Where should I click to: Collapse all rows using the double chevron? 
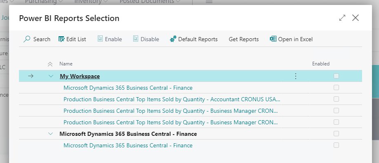coord(50,64)
